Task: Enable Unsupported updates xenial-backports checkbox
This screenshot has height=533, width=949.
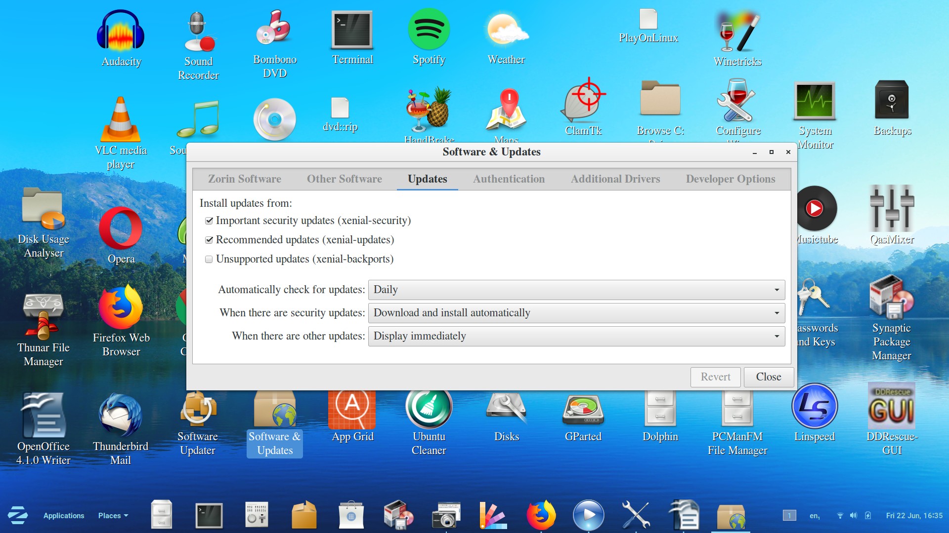Action: tap(209, 259)
